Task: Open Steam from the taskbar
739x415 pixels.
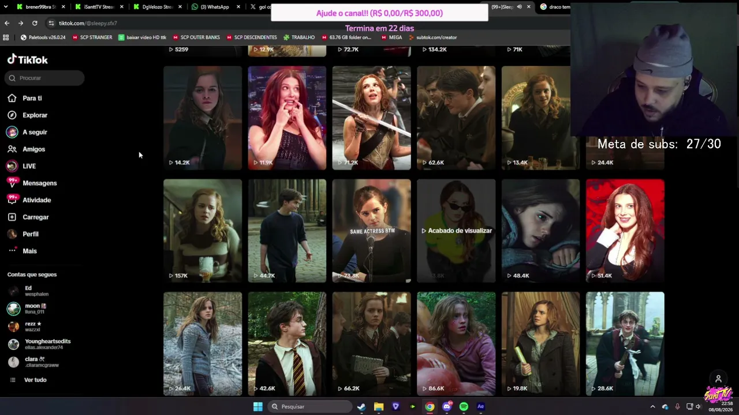Action: (361, 406)
